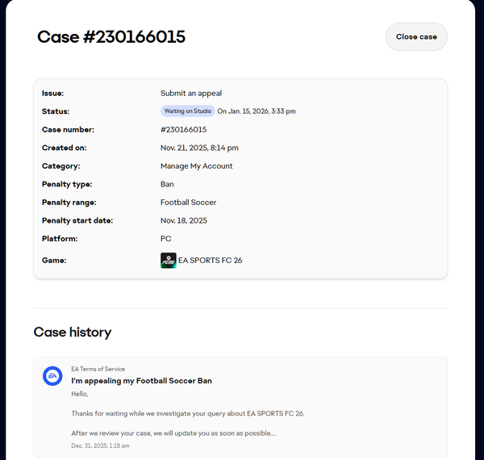Click the Nov. 21, 2025 created date
The width and height of the screenshot is (484, 460).
pyautogui.click(x=199, y=148)
